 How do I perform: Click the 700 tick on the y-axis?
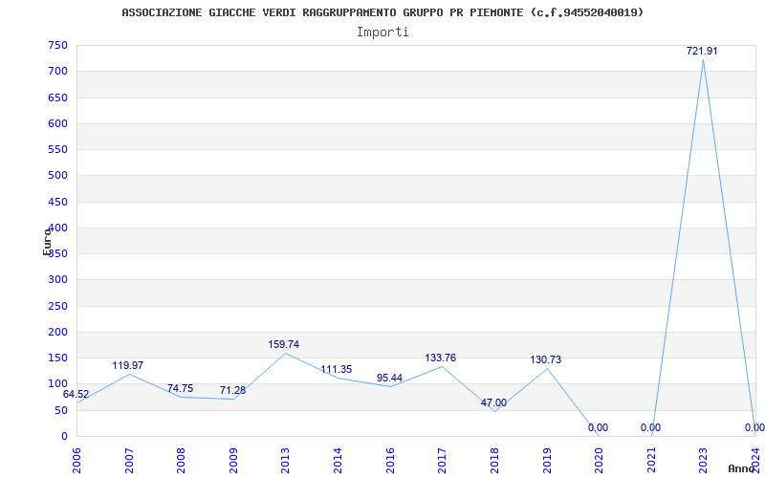58,71
